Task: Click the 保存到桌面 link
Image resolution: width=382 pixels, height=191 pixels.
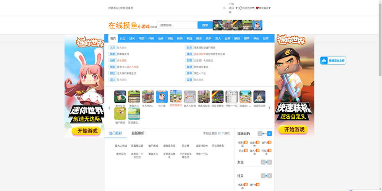Action: [x=127, y=8]
